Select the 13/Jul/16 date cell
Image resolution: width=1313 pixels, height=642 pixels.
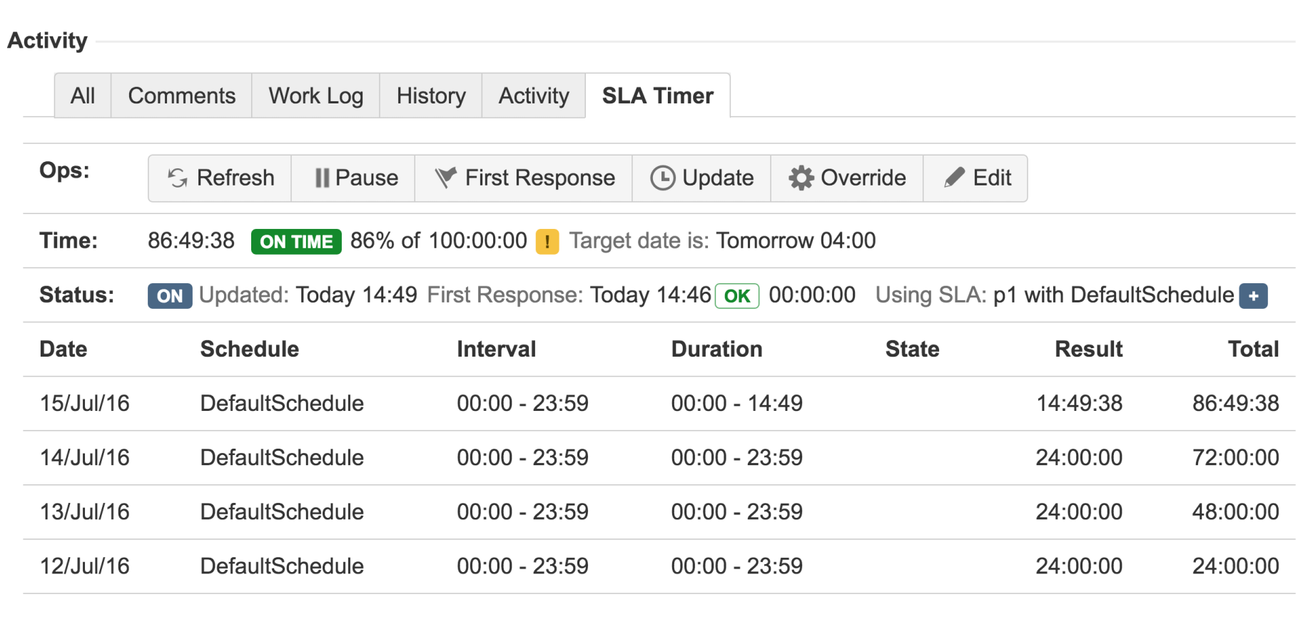click(85, 511)
